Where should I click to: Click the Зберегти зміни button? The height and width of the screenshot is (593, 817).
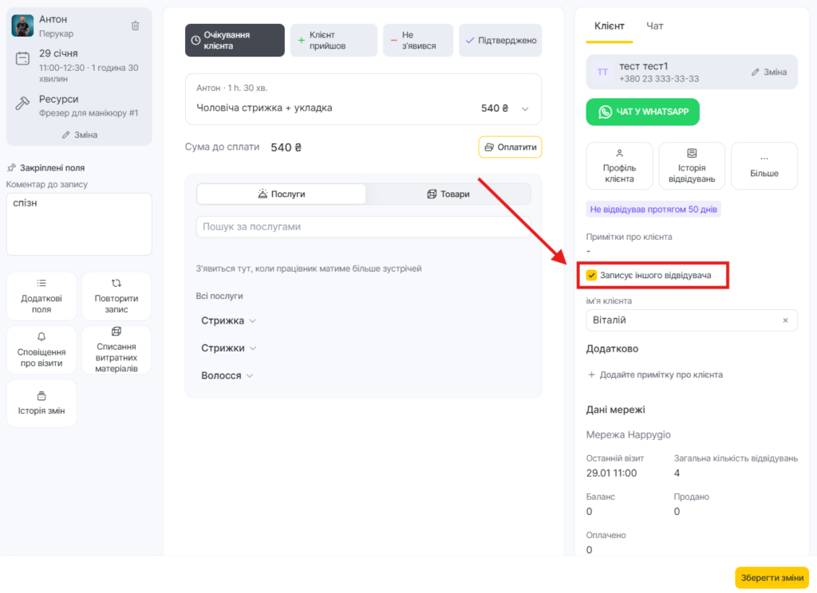click(772, 577)
